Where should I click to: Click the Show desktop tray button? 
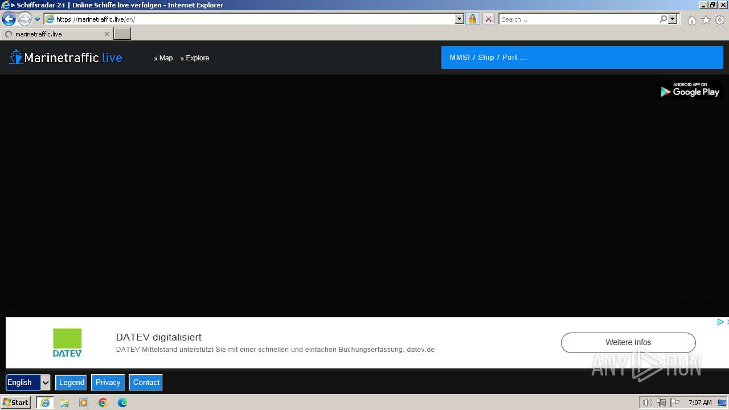pyautogui.click(x=723, y=403)
